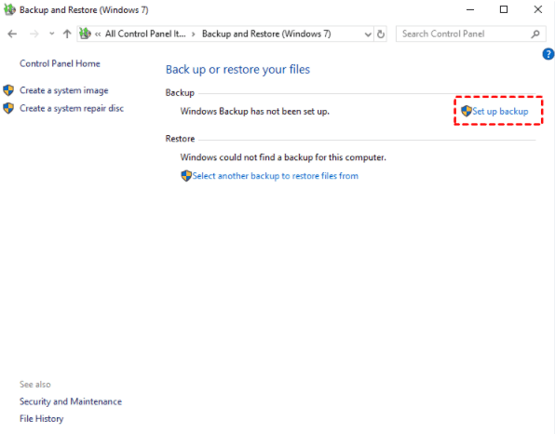Screen dimensions: 555x434
Task: Open Create a system repair disc
Action: pos(72,108)
